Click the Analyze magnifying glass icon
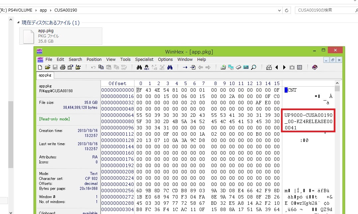This screenshot has width=358, height=214. pos(254,67)
